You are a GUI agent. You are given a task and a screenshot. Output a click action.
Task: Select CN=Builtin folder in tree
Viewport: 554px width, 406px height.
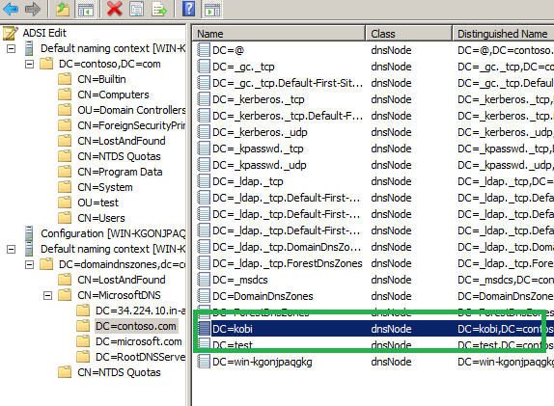[x=101, y=79]
